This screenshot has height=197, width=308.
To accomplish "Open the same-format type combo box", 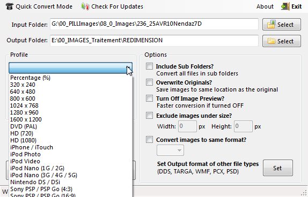I will tap(170, 150).
